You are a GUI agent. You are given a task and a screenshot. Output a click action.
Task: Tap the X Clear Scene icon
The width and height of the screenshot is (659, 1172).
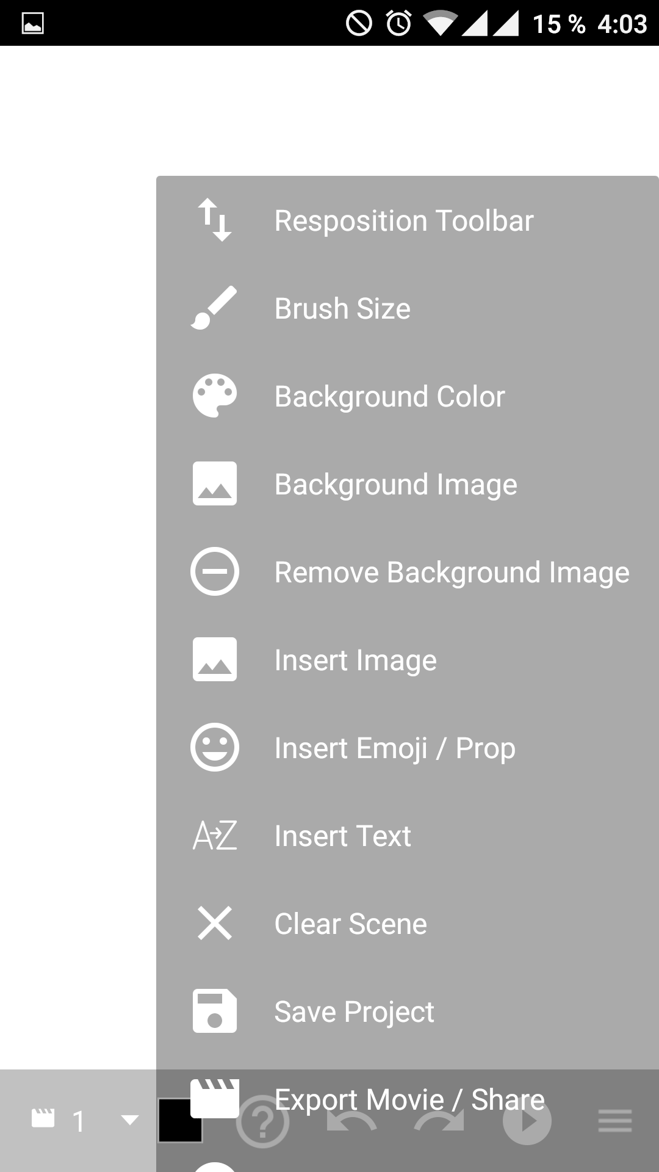coord(214,923)
